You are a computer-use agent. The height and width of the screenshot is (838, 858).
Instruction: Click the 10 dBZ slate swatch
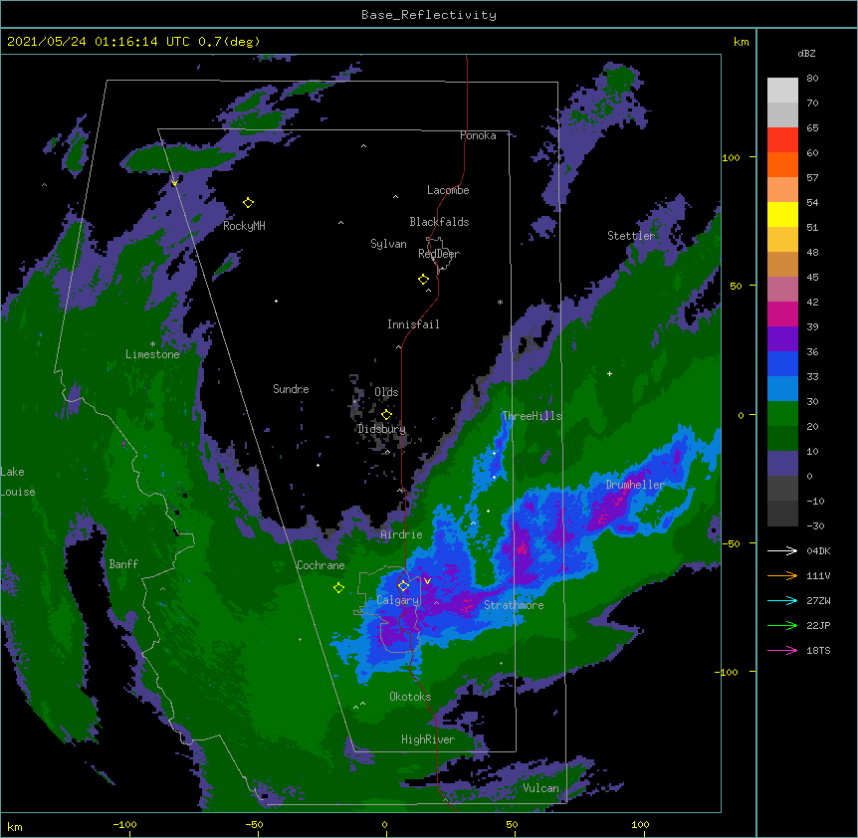tap(782, 464)
